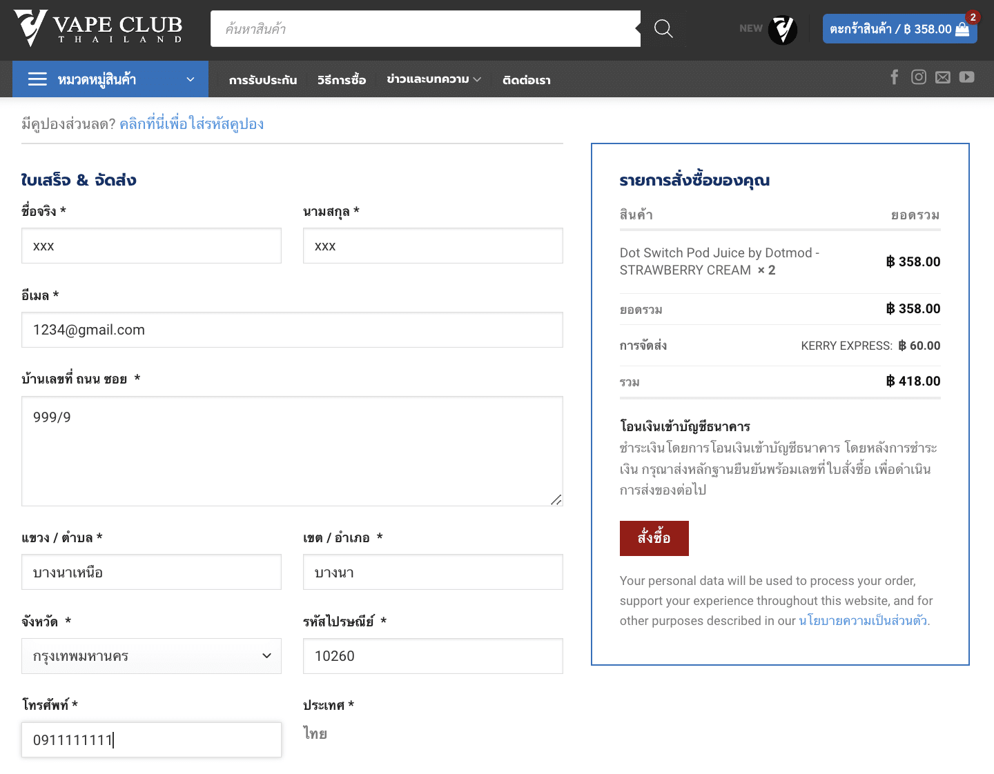The height and width of the screenshot is (774, 994).
Task: Select the วิธีการซื้อ navigation item
Action: tap(342, 79)
